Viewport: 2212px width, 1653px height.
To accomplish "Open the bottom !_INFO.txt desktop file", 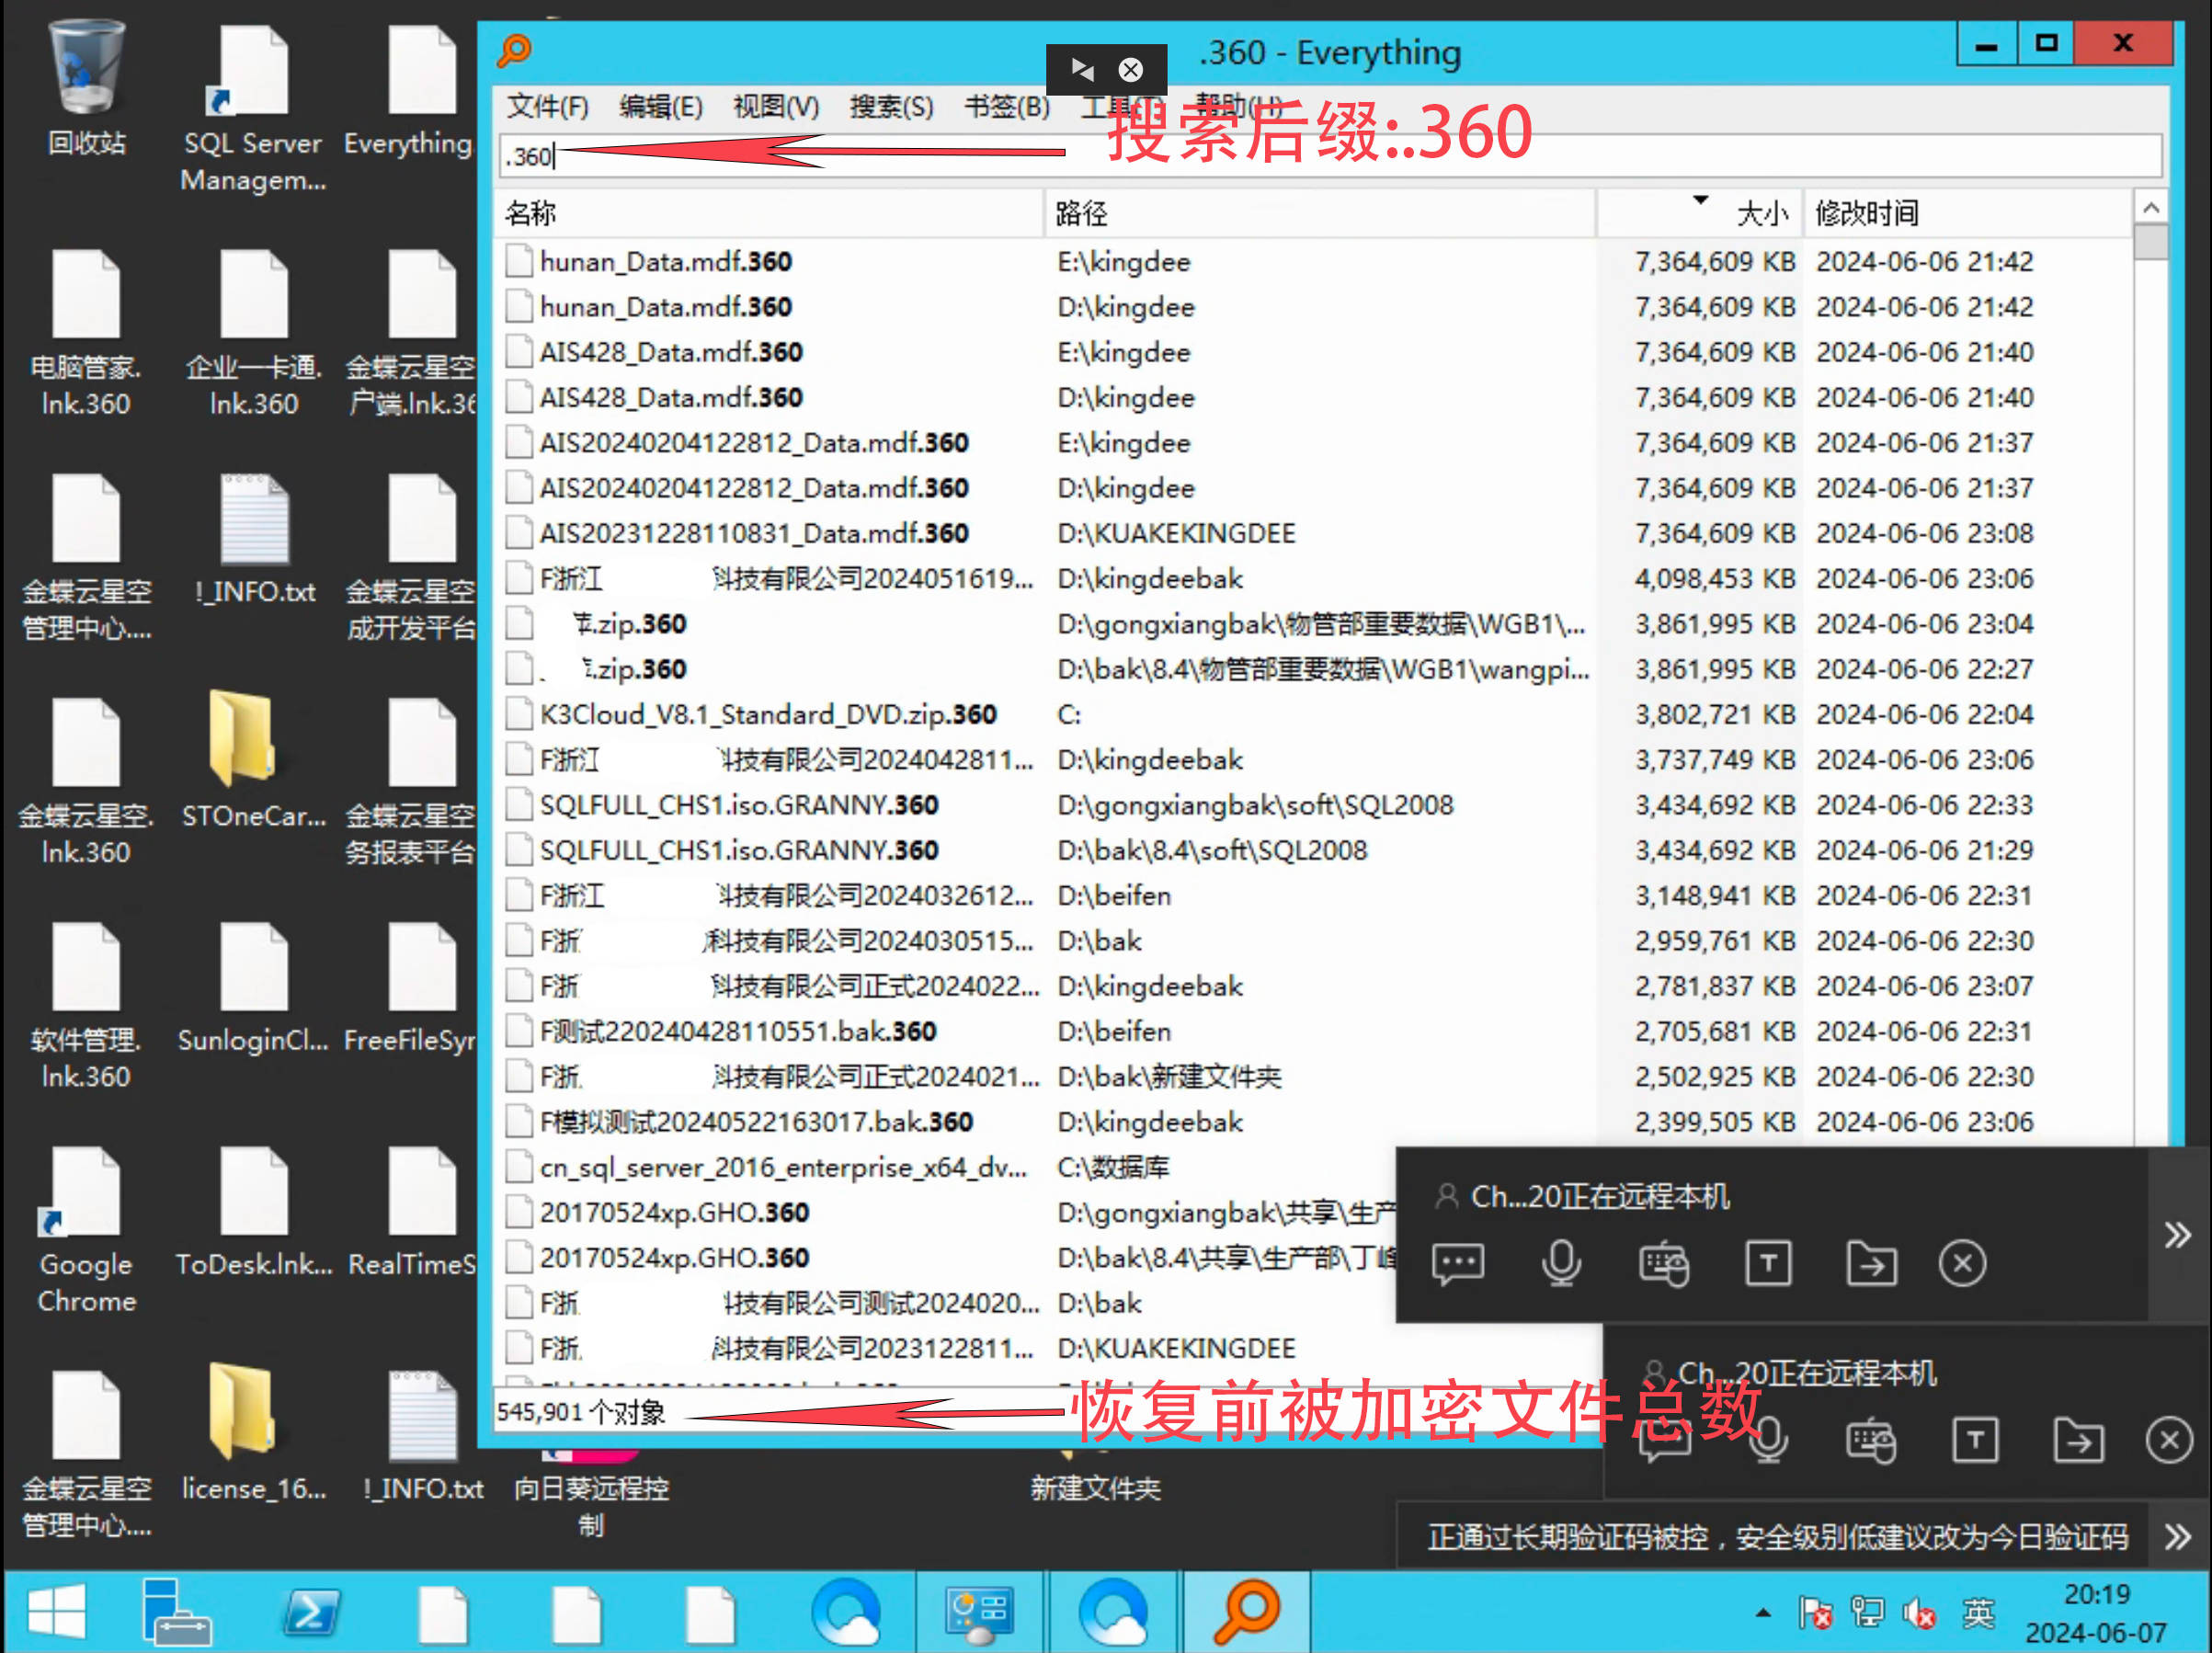I will click(x=422, y=1436).
